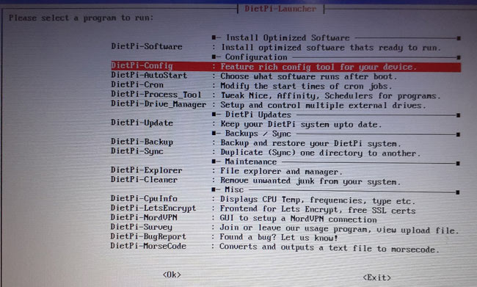This screenshot has height=287, width=477.
Task: Click the <Exit> button
Action: (377, 277)
